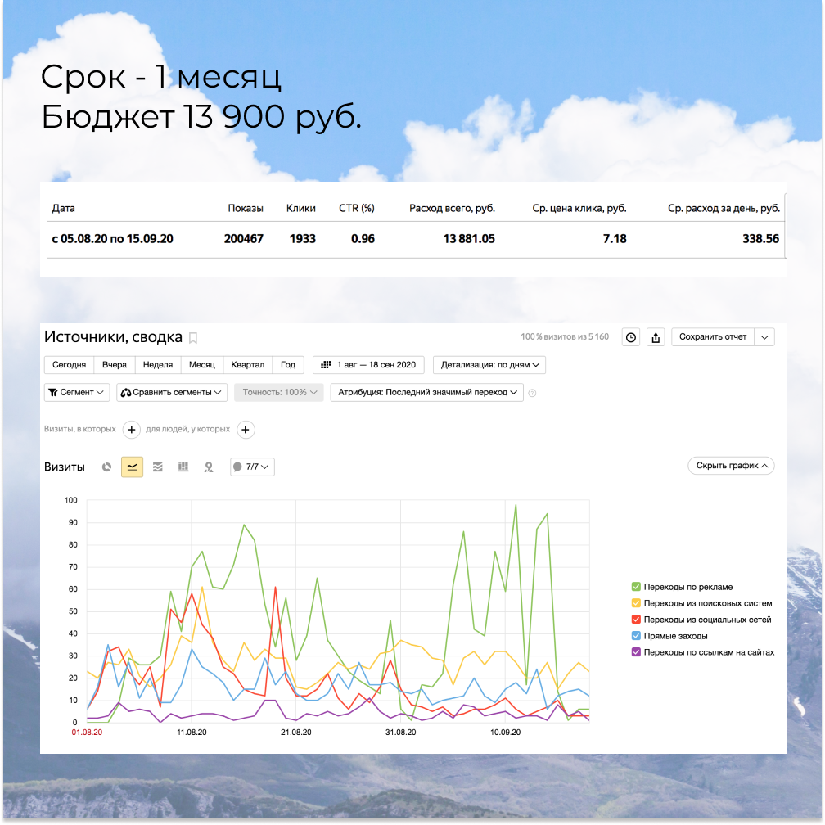Select the Квартал period tab
The image size is (825, 825).
tap(247, 365)
